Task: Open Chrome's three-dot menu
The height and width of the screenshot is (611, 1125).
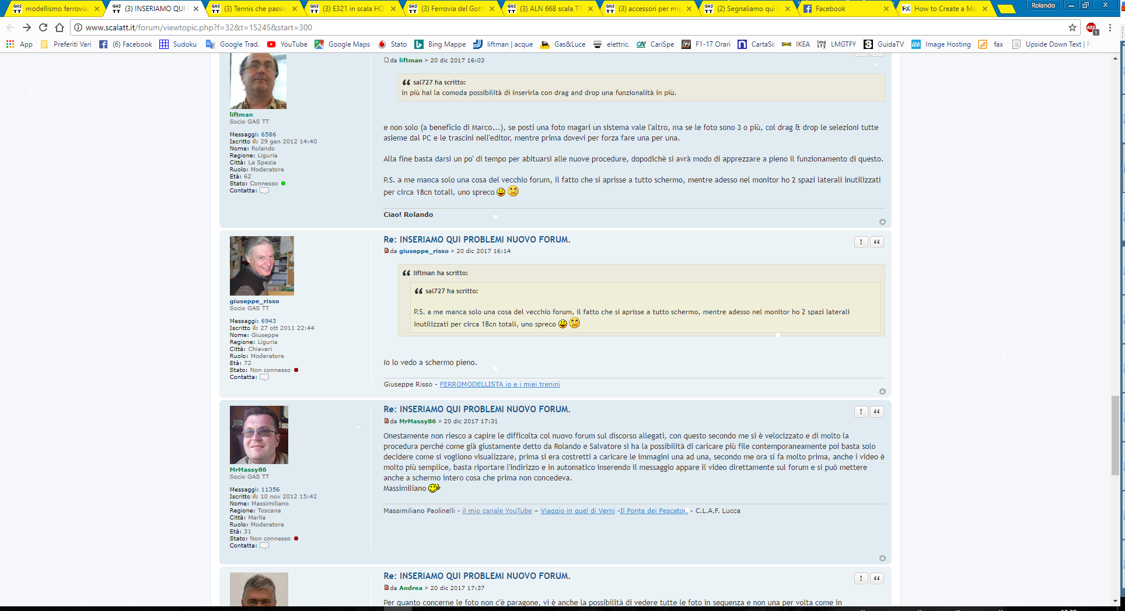Action: click(x=1110, y=27)
